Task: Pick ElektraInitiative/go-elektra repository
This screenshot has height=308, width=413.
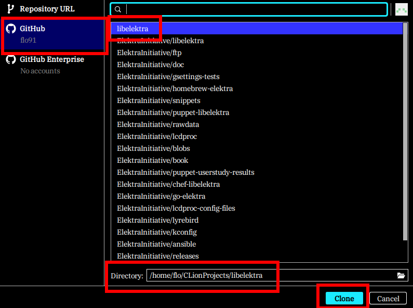Action: [161, 196]
